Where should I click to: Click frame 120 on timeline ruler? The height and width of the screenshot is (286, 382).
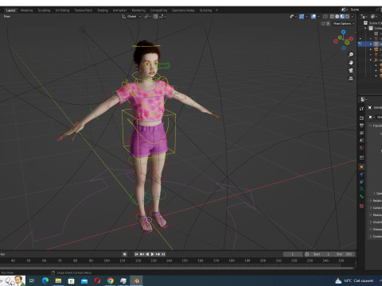pyautogui.click(x=138, y=261)
